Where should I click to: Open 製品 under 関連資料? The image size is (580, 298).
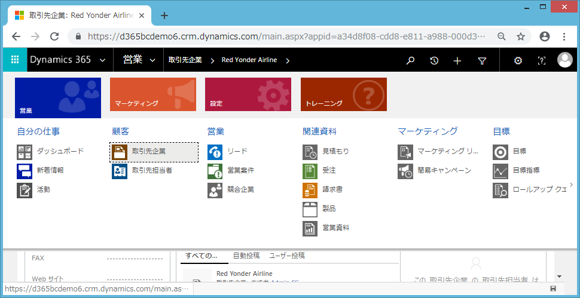point(319,210)
